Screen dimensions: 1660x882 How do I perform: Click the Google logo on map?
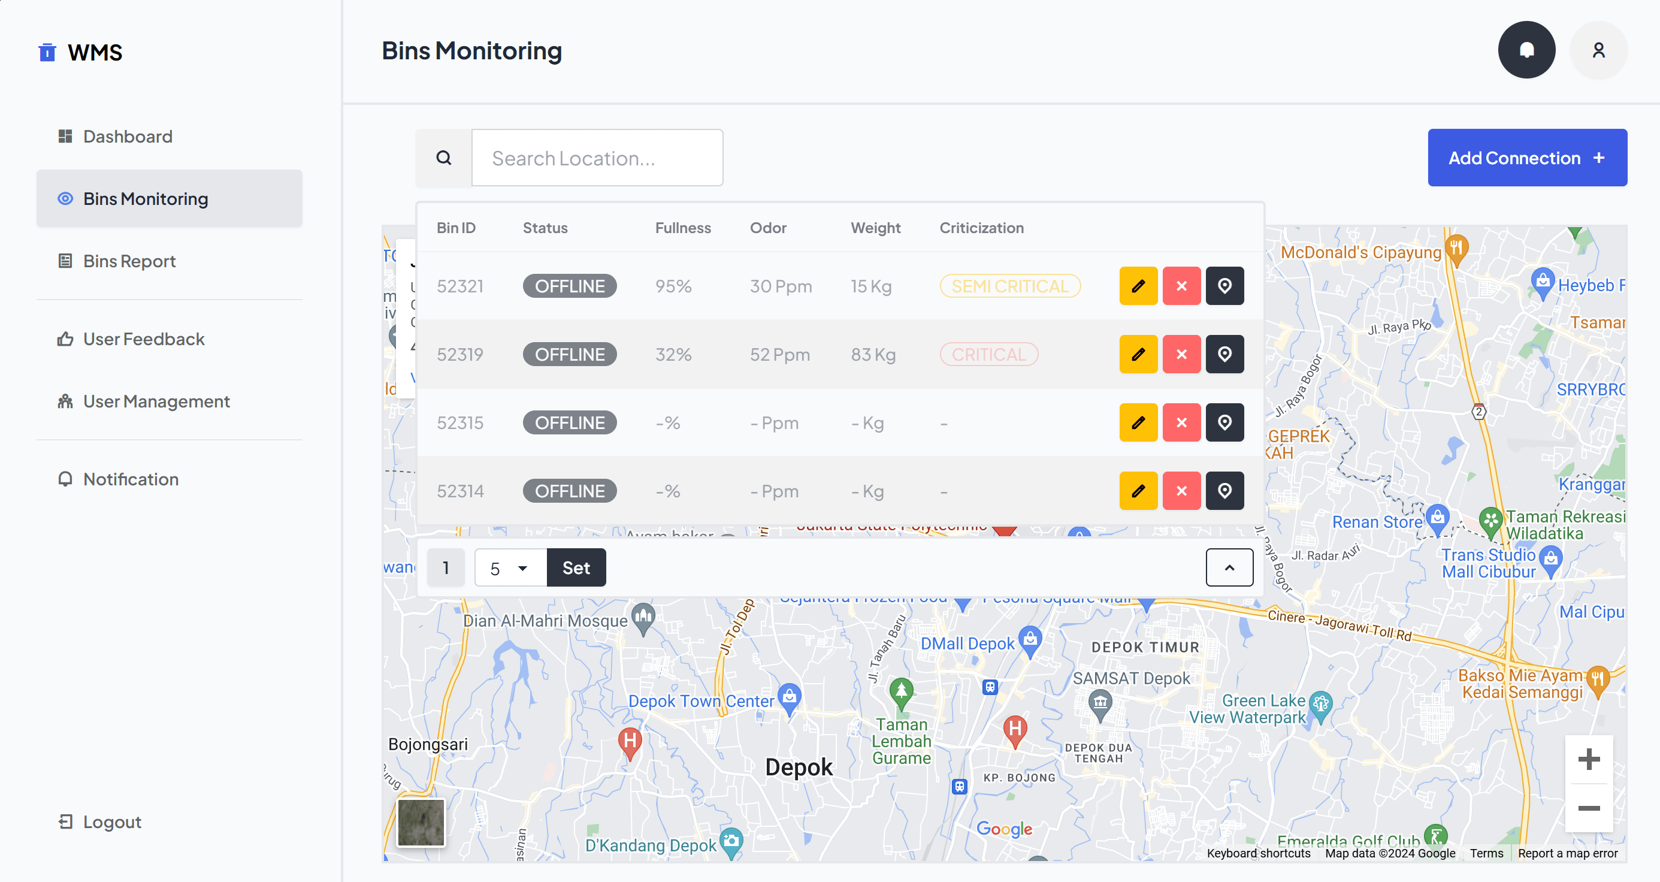pos(1004,829)
